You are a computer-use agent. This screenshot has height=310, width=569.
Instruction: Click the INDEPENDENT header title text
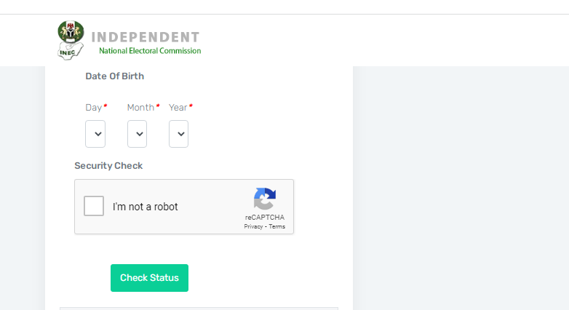pos(145,37)
